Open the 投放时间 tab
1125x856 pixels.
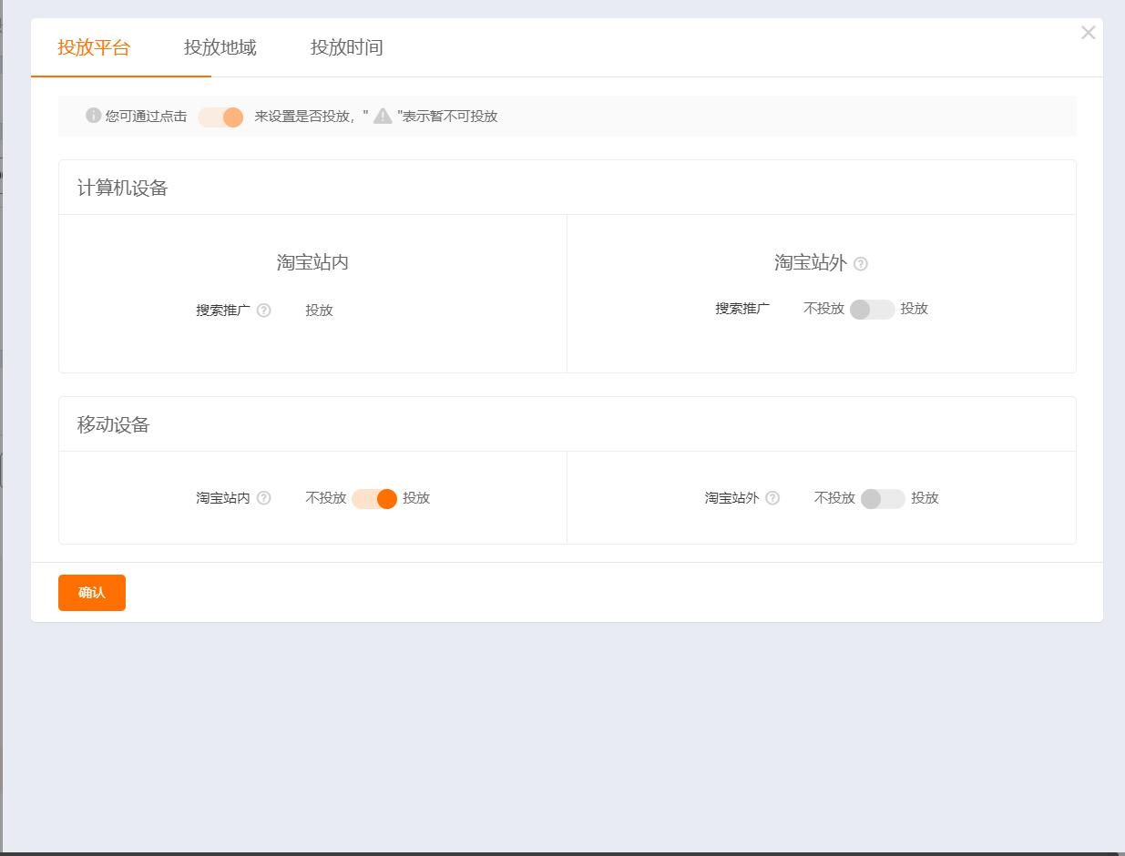tap(346, 47)
